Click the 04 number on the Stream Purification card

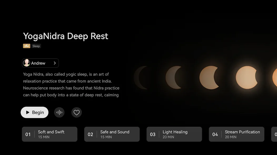[215, 134]
